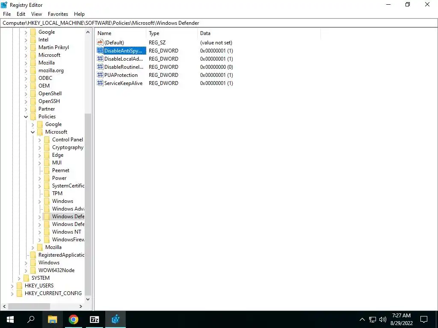Open taskbar search
Image resolution: width=438 pixels, height=328 pixels.
click(31, 319)
